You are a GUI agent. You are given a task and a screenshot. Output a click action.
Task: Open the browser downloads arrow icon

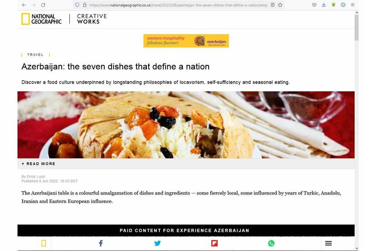tap(324, 5)
